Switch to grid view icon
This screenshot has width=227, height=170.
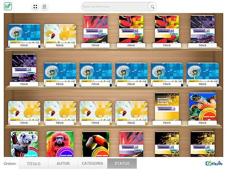click(x=35, y=7)
